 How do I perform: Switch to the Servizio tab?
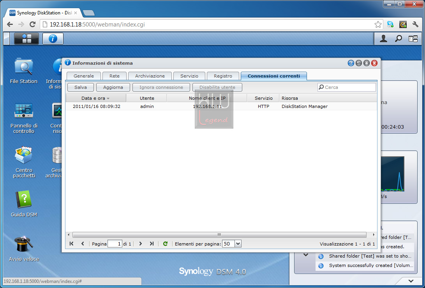click(189, 76)
